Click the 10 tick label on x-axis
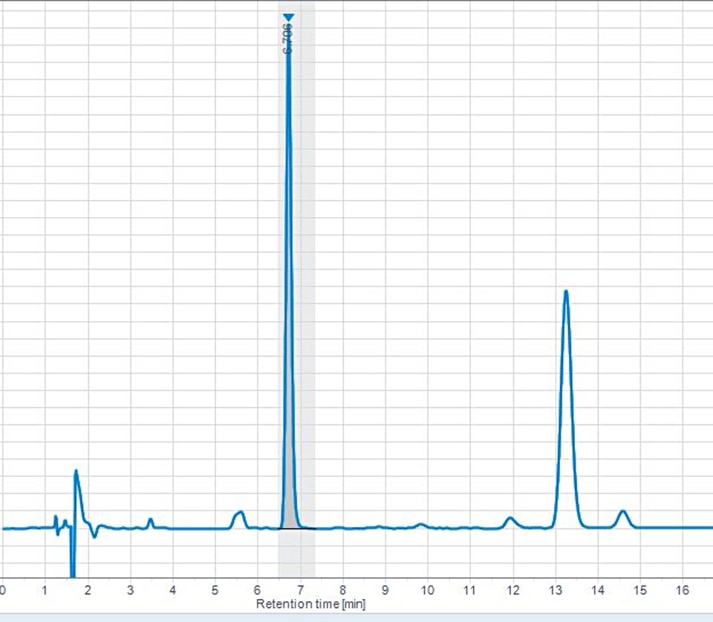713x622 pixels. [427, 590]
